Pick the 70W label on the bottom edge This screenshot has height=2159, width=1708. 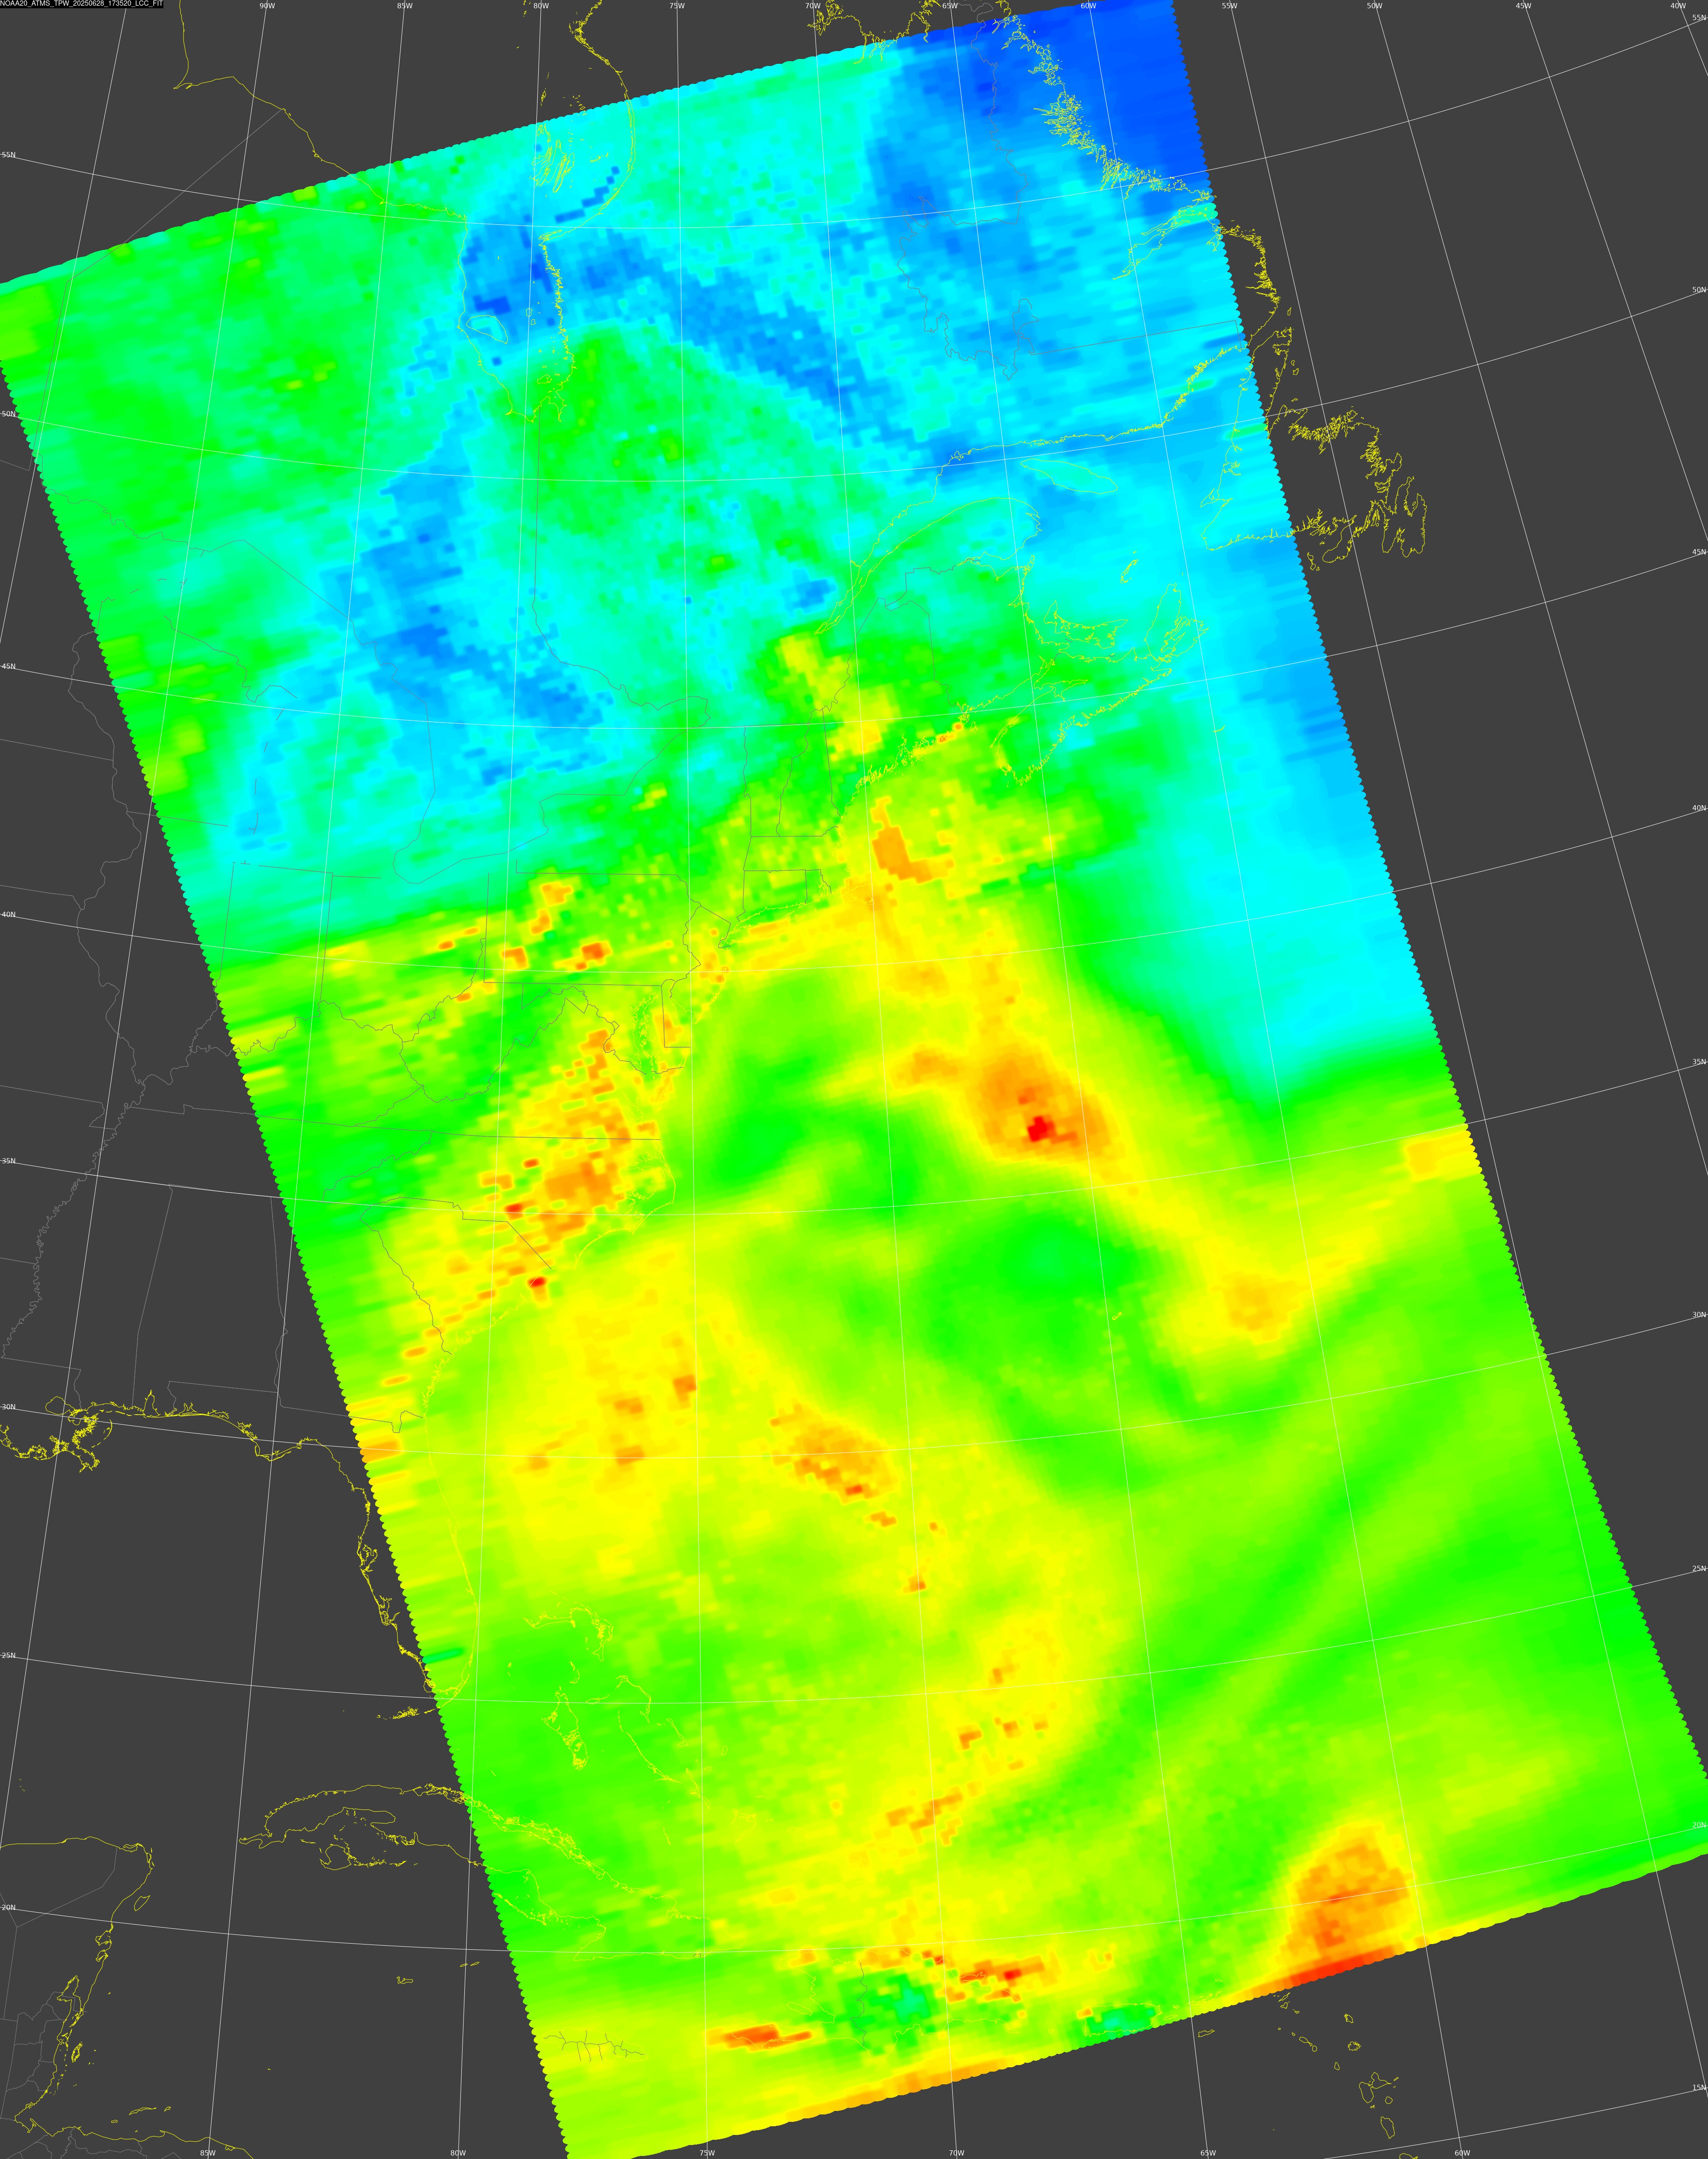point(956,2153)
